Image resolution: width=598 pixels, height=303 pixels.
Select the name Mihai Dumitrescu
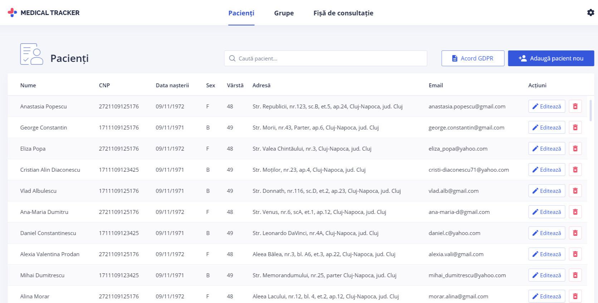[x=42, y=275]
